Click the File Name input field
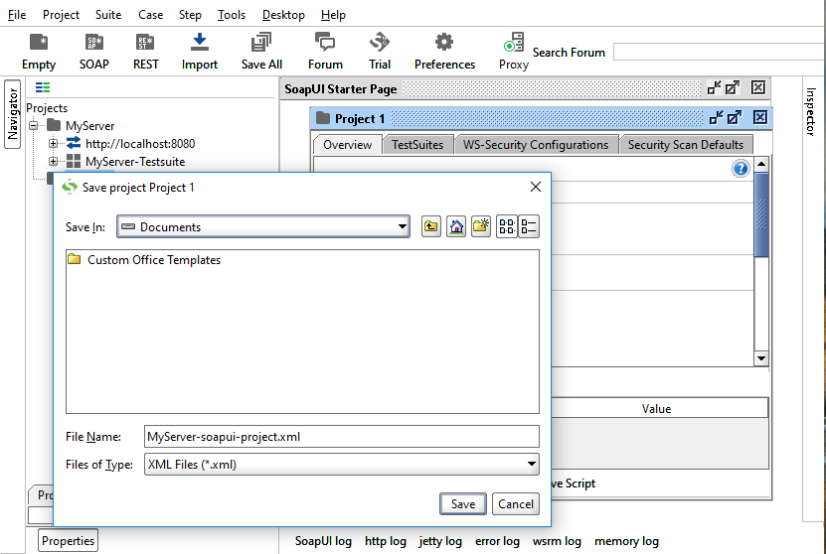 [342, 437]
